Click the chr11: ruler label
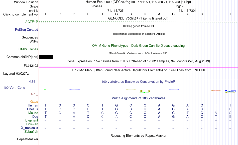 [x=34, y=10]
